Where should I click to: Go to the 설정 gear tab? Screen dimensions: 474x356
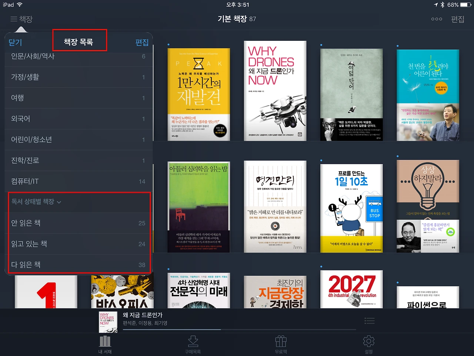(369, 345)
